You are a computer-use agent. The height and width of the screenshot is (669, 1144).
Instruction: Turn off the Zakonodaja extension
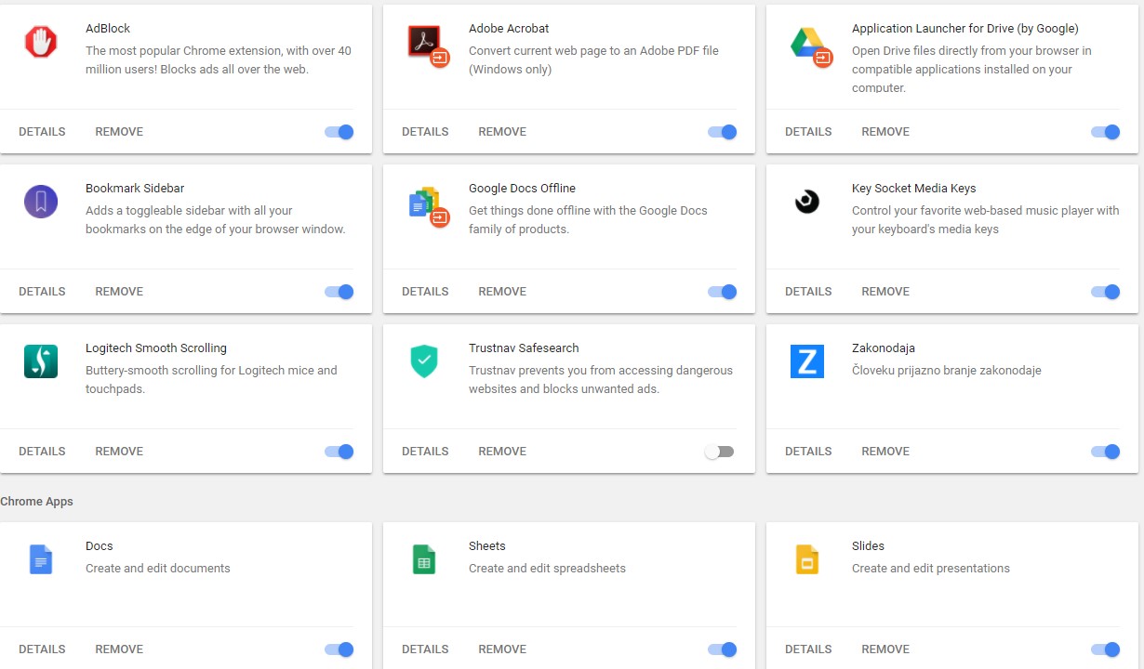(1106, 452)
